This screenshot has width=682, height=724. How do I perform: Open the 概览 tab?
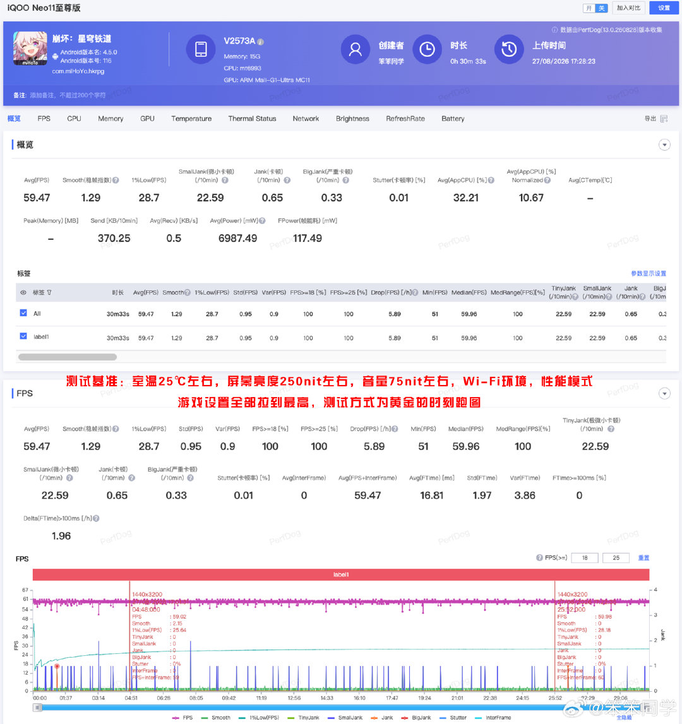pyautogui.click(x=14, y=119)
